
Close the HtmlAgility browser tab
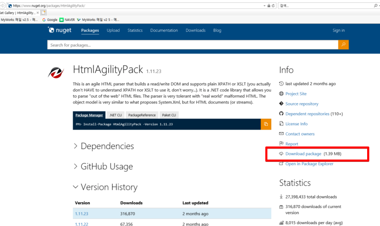click(x=38, y=13)
